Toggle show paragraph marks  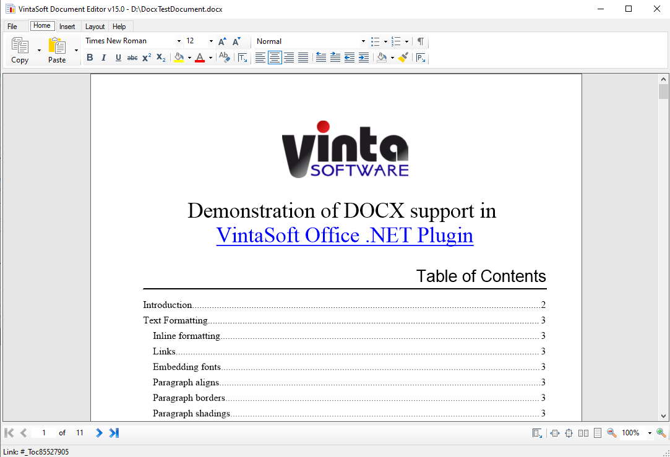click(421, 41)
